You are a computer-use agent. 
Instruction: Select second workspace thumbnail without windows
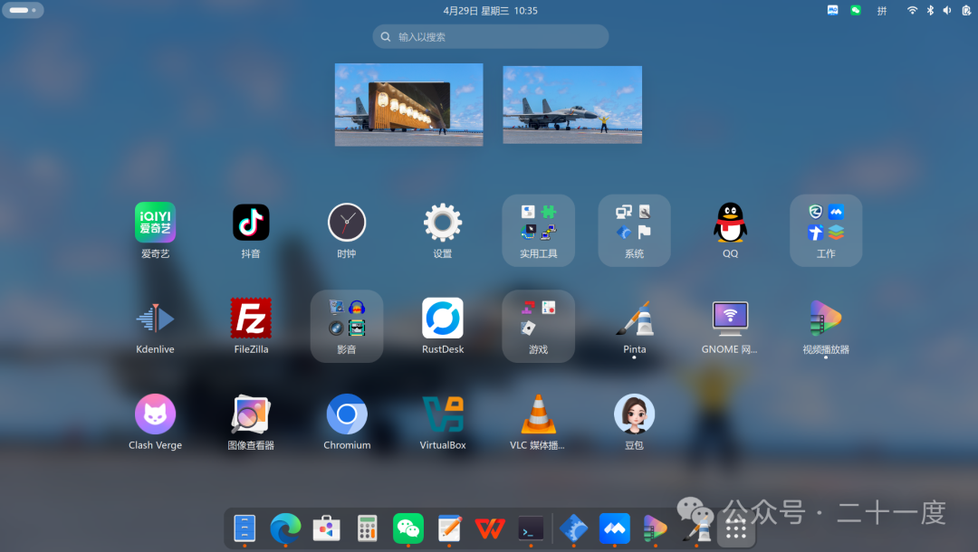[572, 105]
